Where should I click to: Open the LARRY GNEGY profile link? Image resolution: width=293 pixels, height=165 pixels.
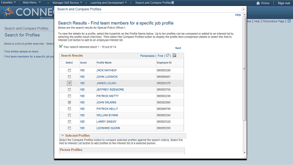pyautogui.click(x=106, y=121)
